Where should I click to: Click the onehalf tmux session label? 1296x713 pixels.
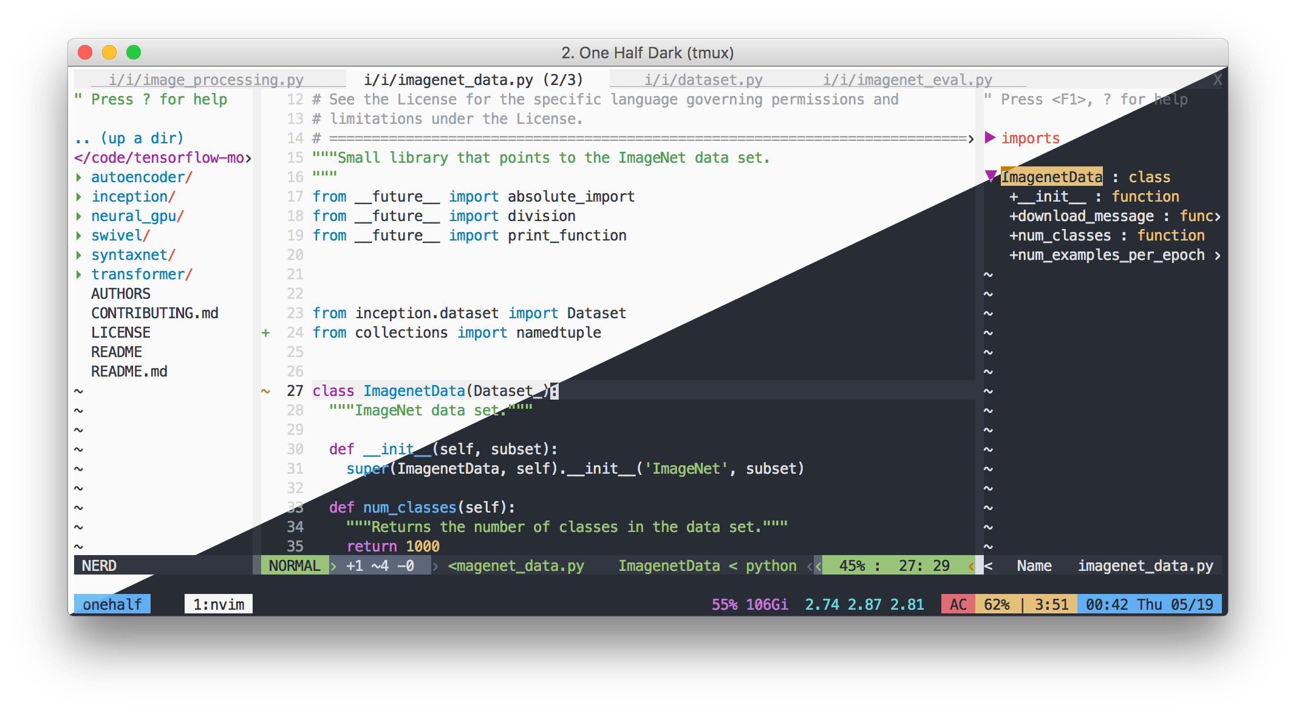point(112,604)
